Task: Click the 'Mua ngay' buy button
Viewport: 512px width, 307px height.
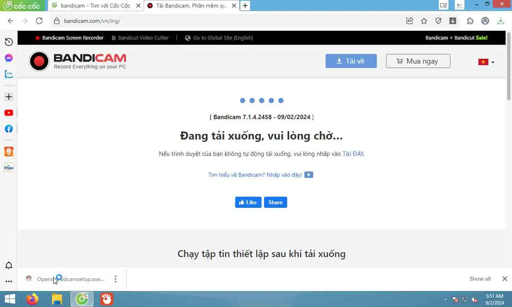Action: tap(418, 61)
